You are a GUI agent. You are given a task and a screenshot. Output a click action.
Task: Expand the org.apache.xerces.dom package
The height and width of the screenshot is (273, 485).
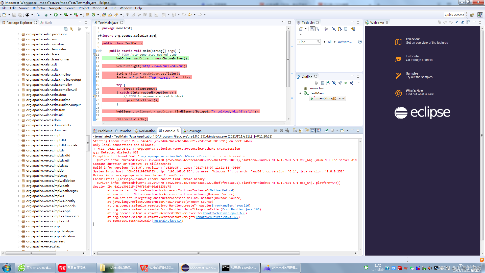(18, 120)
